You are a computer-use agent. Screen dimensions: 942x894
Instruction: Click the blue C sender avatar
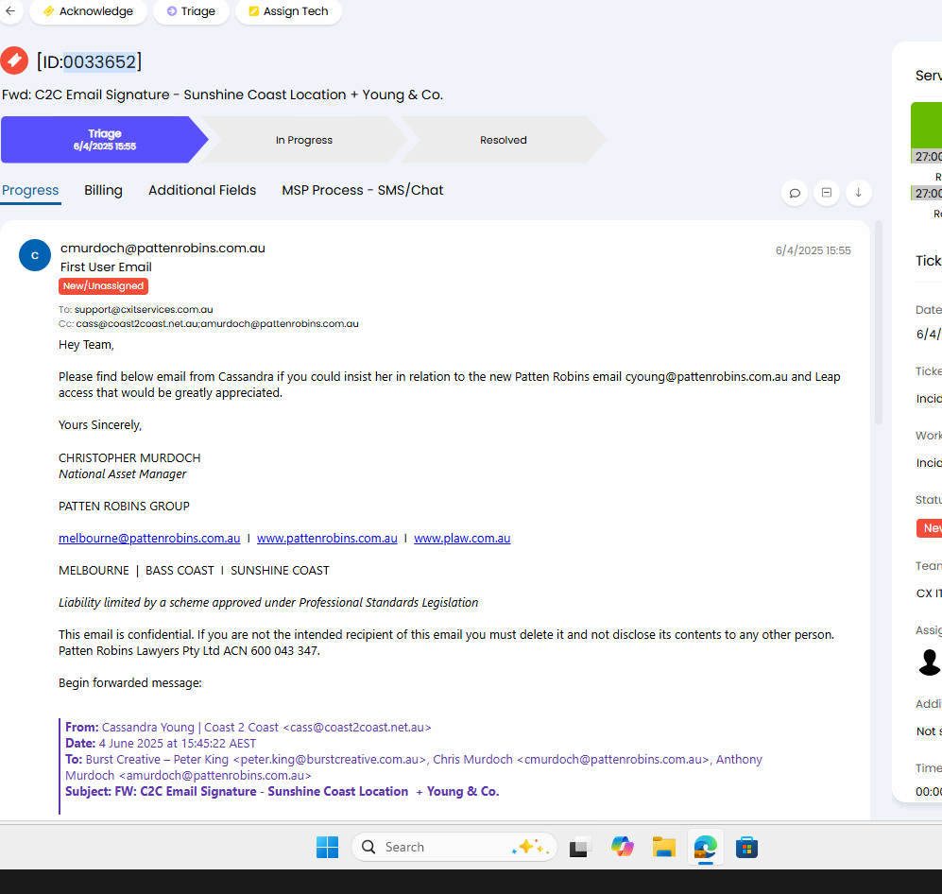coord(35,255)
